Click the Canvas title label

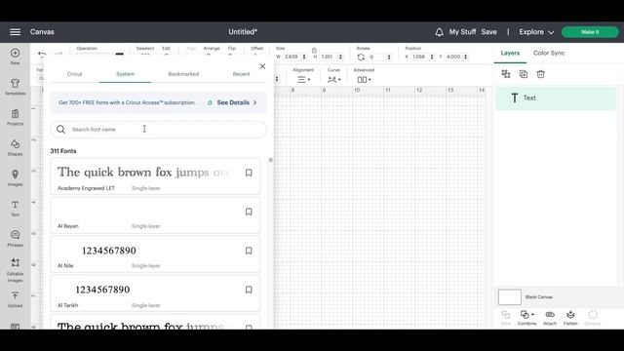coord(42,32)
